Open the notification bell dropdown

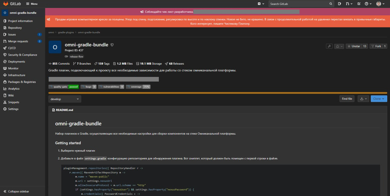coord(339,46)
